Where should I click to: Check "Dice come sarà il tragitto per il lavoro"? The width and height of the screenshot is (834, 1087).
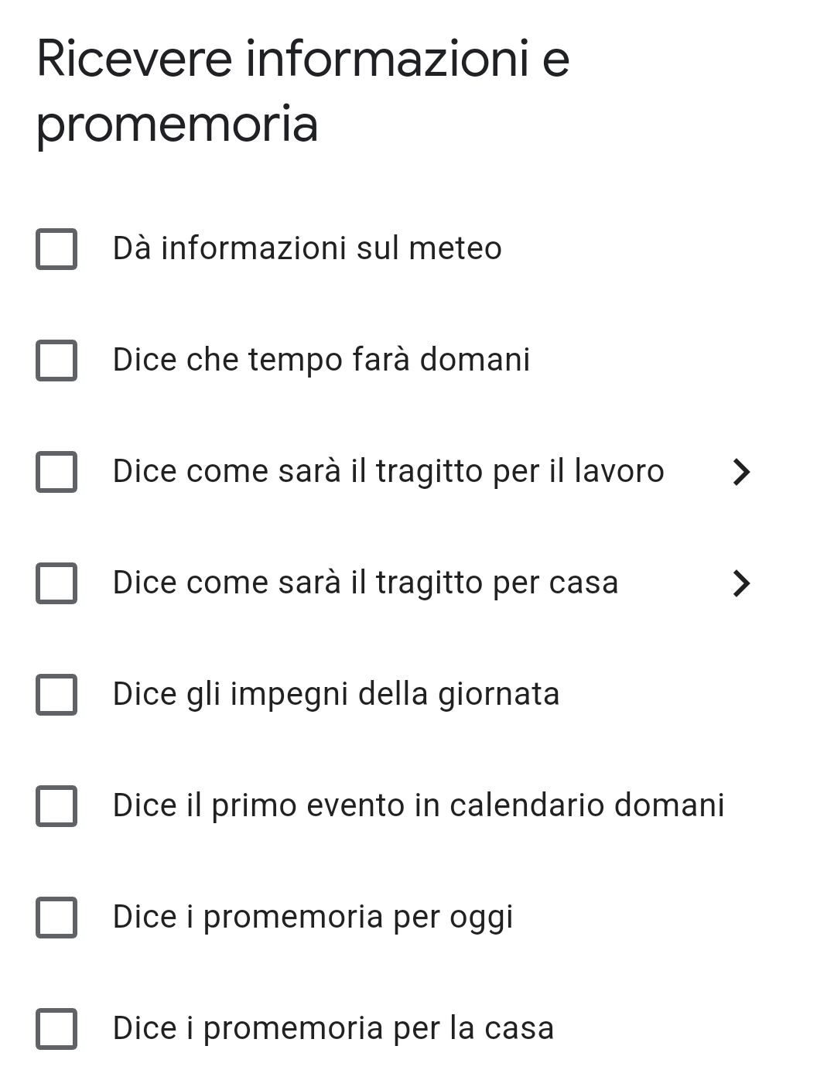point(55,471)
